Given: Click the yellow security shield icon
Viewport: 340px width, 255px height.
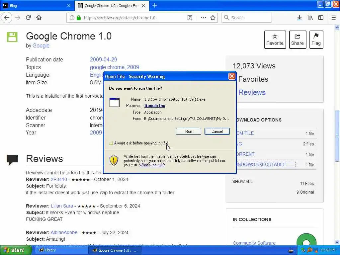Looking at the screenshot, I should (114, 160).
